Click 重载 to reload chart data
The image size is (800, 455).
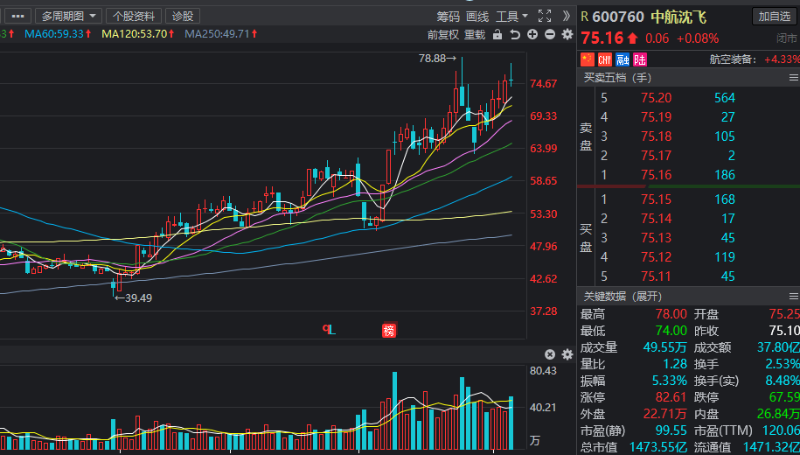(x=475, y=35)
